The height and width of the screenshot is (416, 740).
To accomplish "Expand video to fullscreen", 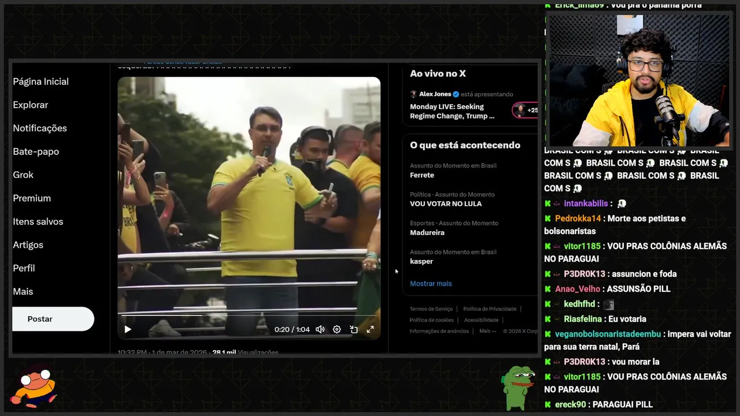I will pos(370,329).
